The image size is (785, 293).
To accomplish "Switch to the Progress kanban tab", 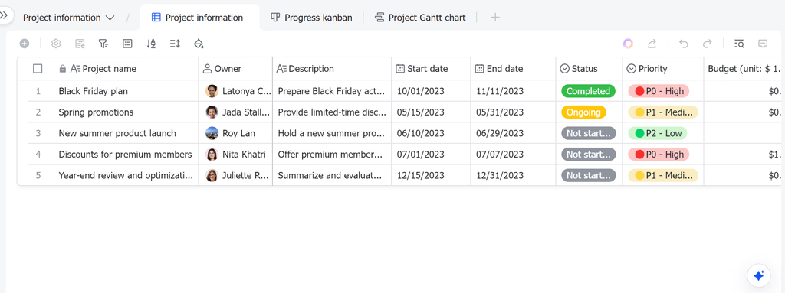I will [311, 18].
